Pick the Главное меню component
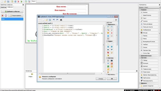161x91 pixels. tap(149, 69)
